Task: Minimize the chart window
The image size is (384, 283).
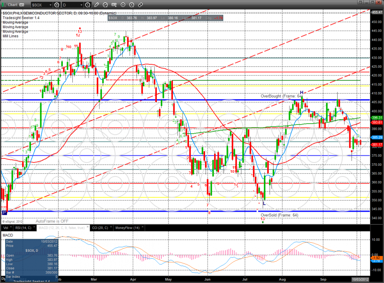Action: 366,2
